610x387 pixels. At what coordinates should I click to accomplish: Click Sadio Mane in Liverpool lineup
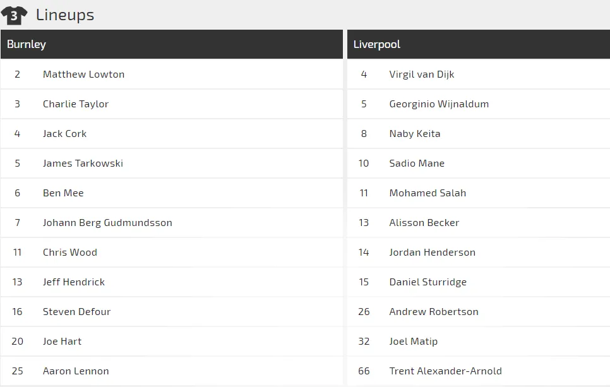coord(417,163)
